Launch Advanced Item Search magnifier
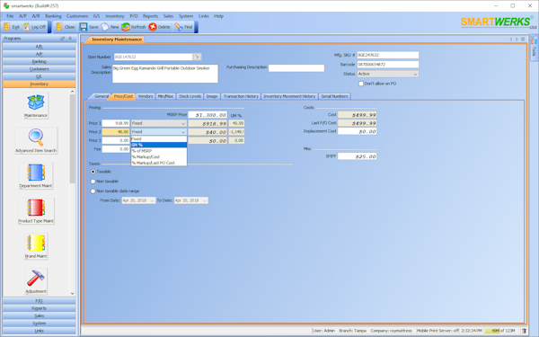Image resolution: width=539 pixels, height=337 pixels. coord(36,137)
